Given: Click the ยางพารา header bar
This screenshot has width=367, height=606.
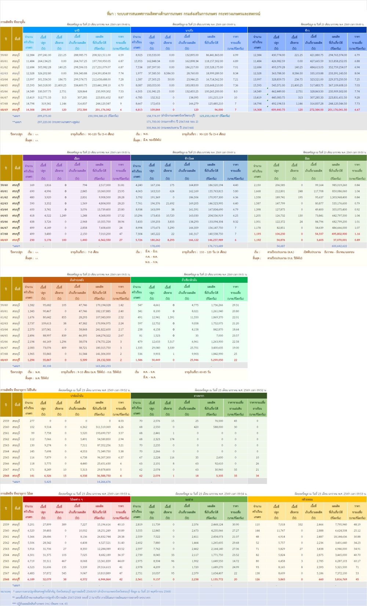Looking at the screenshot, I should click(x=199, y=396).
